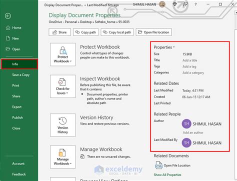Open the Account page

point(18,163)
